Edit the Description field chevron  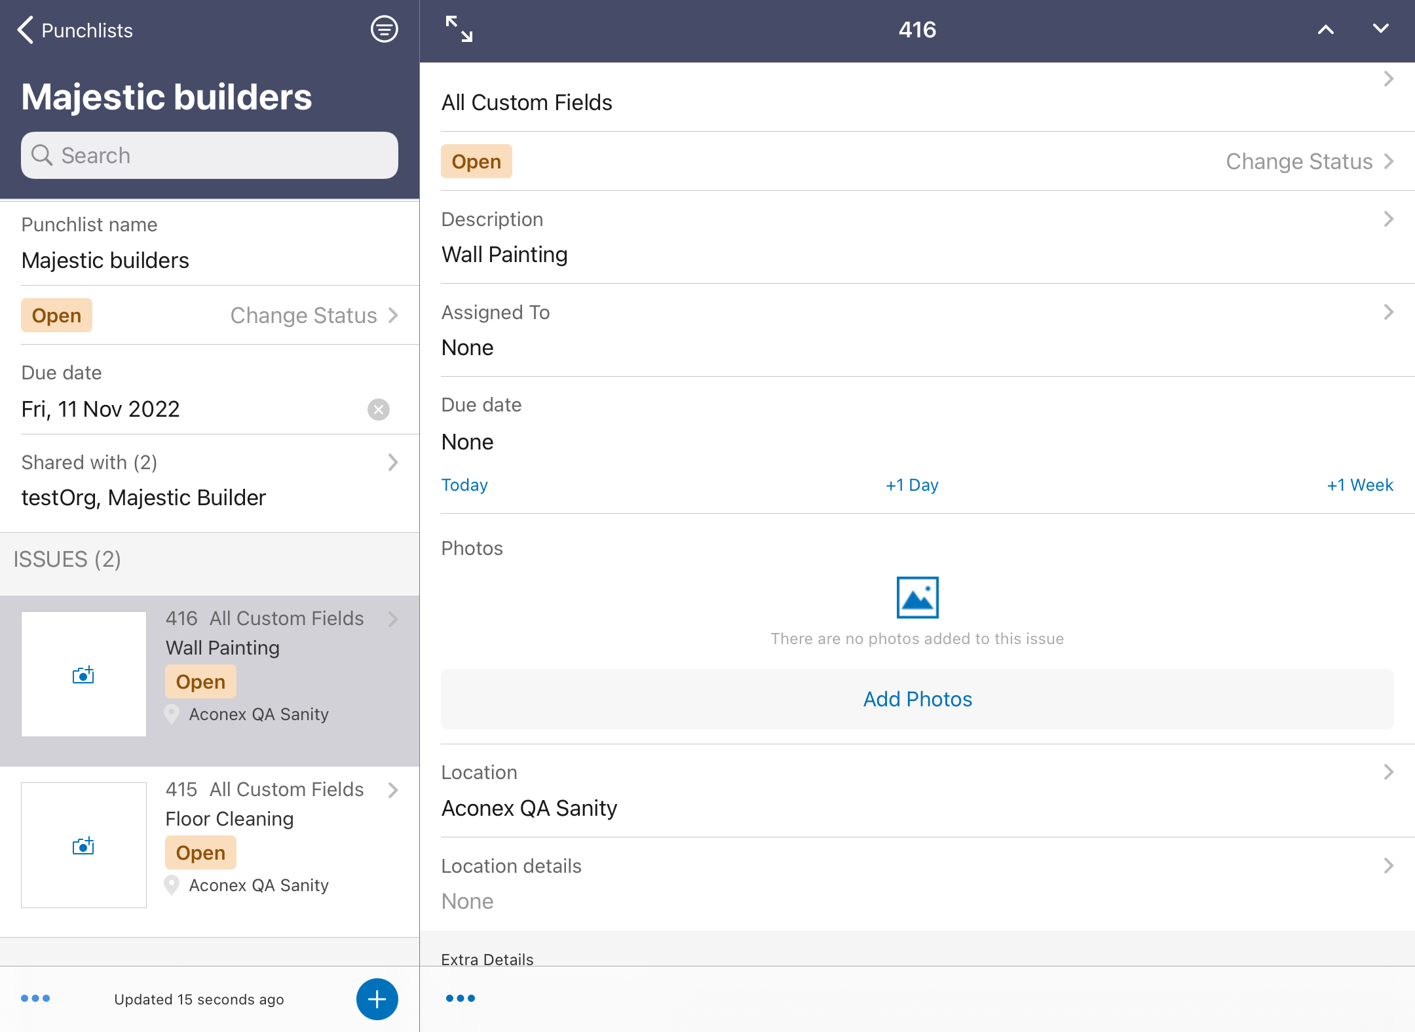click(x=1388, y=219)
